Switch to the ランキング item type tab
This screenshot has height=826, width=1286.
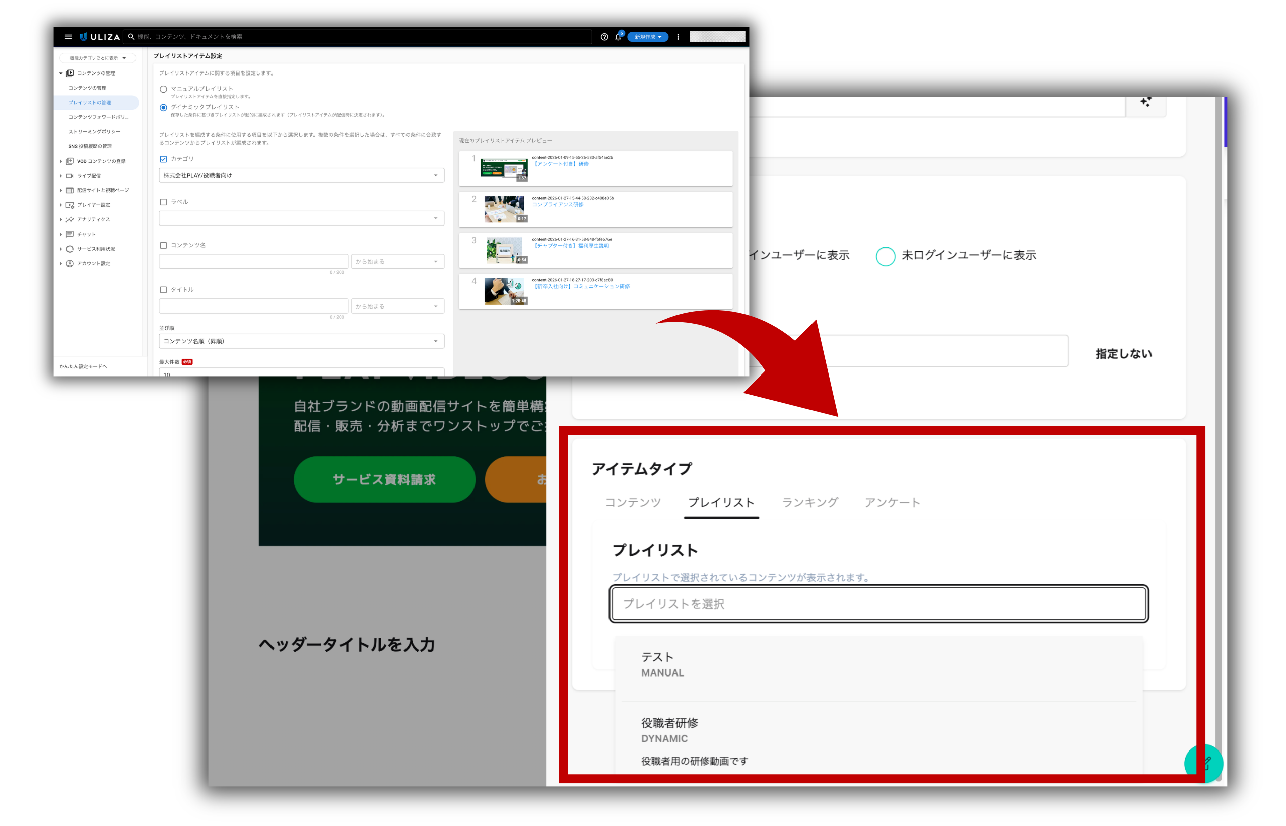coord(809,502)
